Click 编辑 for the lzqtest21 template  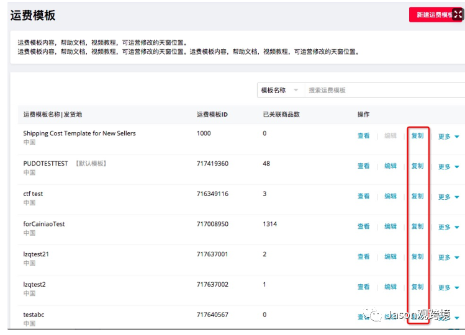[x=391, y=257]
